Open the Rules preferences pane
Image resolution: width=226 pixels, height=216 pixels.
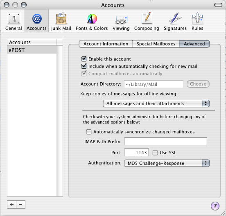tap(197, 21)
